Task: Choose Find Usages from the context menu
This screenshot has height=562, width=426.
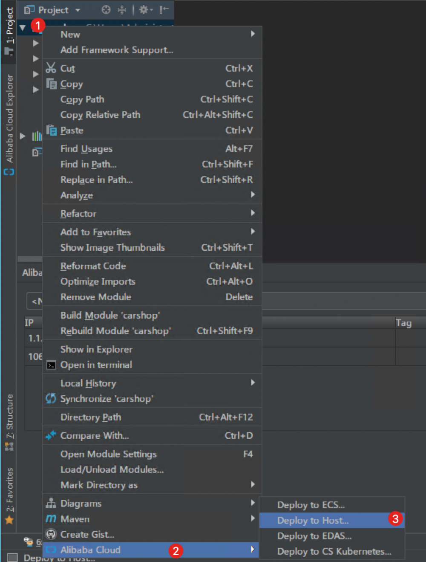Action: click(x=86, y=148)
